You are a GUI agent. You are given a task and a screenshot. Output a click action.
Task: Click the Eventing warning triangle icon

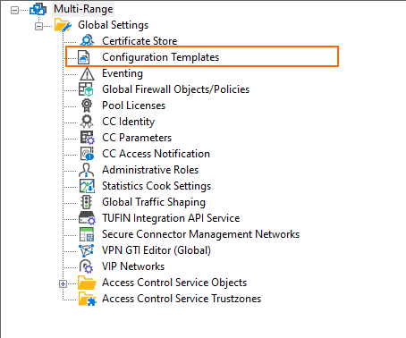87,73
